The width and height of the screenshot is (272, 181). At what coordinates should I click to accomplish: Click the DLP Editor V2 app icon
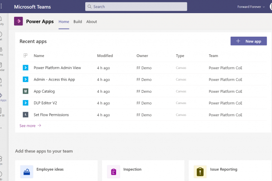(25, 103)
